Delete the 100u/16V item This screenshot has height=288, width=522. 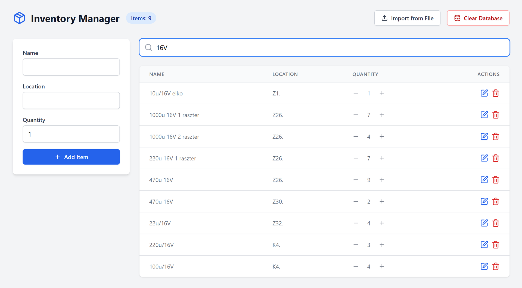click(x=496, y=266)
